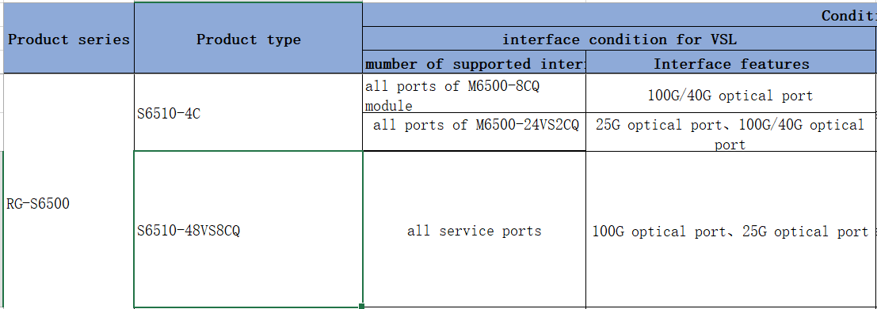This screenshot has width=877, height=309.
Task: Select the Product series header cell
Action: click(x=69, y=38)
